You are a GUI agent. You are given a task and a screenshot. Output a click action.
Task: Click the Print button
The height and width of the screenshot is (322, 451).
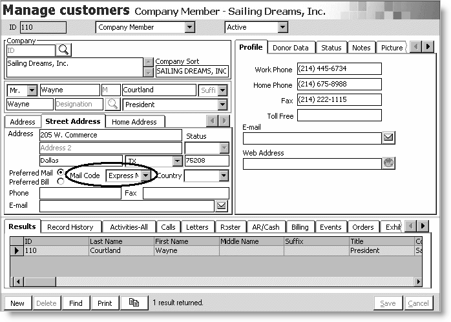[105, 303]
